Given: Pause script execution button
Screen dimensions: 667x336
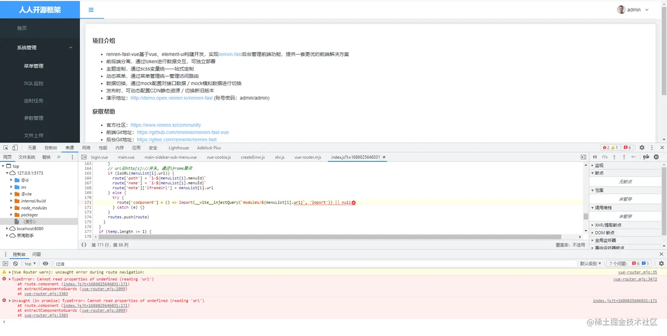Looking at the screenshot, I should click(x=595, y=157).
